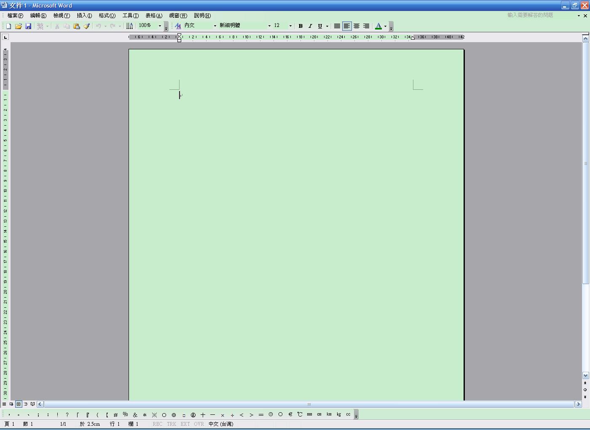Toggle italic formatting
The height and width of the screenshot is (430, 590).
point(310,26)
